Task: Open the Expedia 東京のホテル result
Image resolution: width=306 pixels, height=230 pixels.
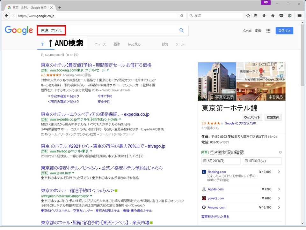Action: pos(95,114)
